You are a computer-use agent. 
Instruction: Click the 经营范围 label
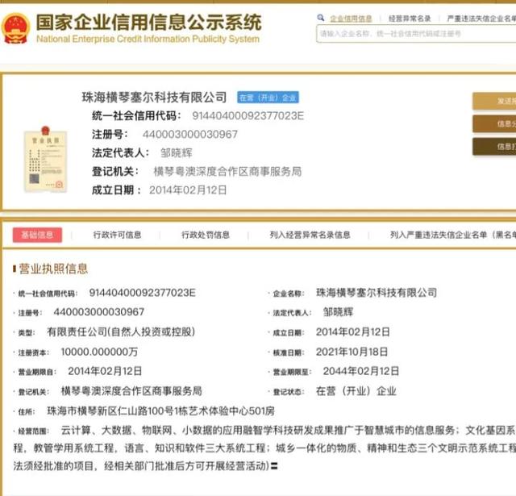point(34,431)
